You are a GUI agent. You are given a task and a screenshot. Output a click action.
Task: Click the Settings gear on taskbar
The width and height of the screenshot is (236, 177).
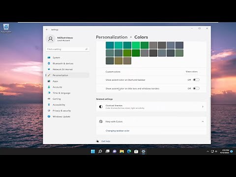pyautogui.click(x=144, y=151)
